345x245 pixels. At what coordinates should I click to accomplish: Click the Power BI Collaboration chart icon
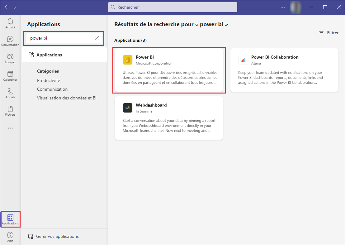(243, 60)
